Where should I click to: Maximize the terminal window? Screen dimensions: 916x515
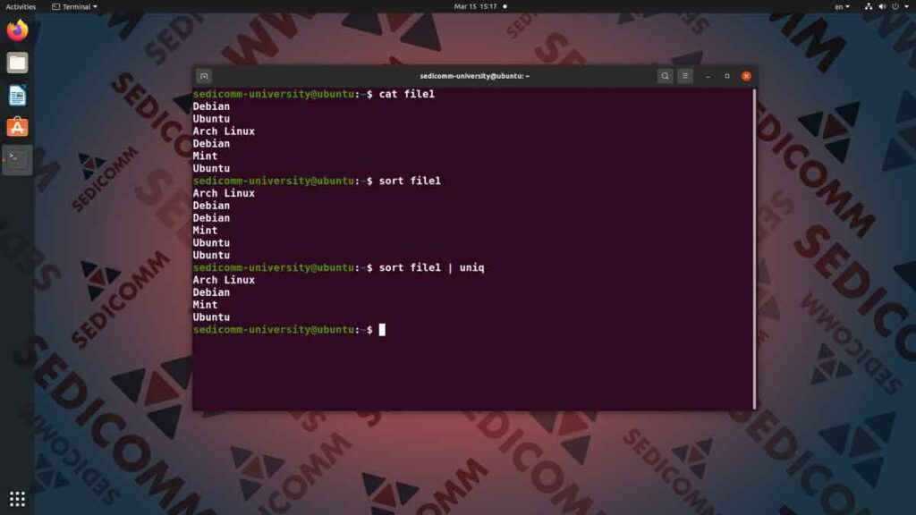726,76
